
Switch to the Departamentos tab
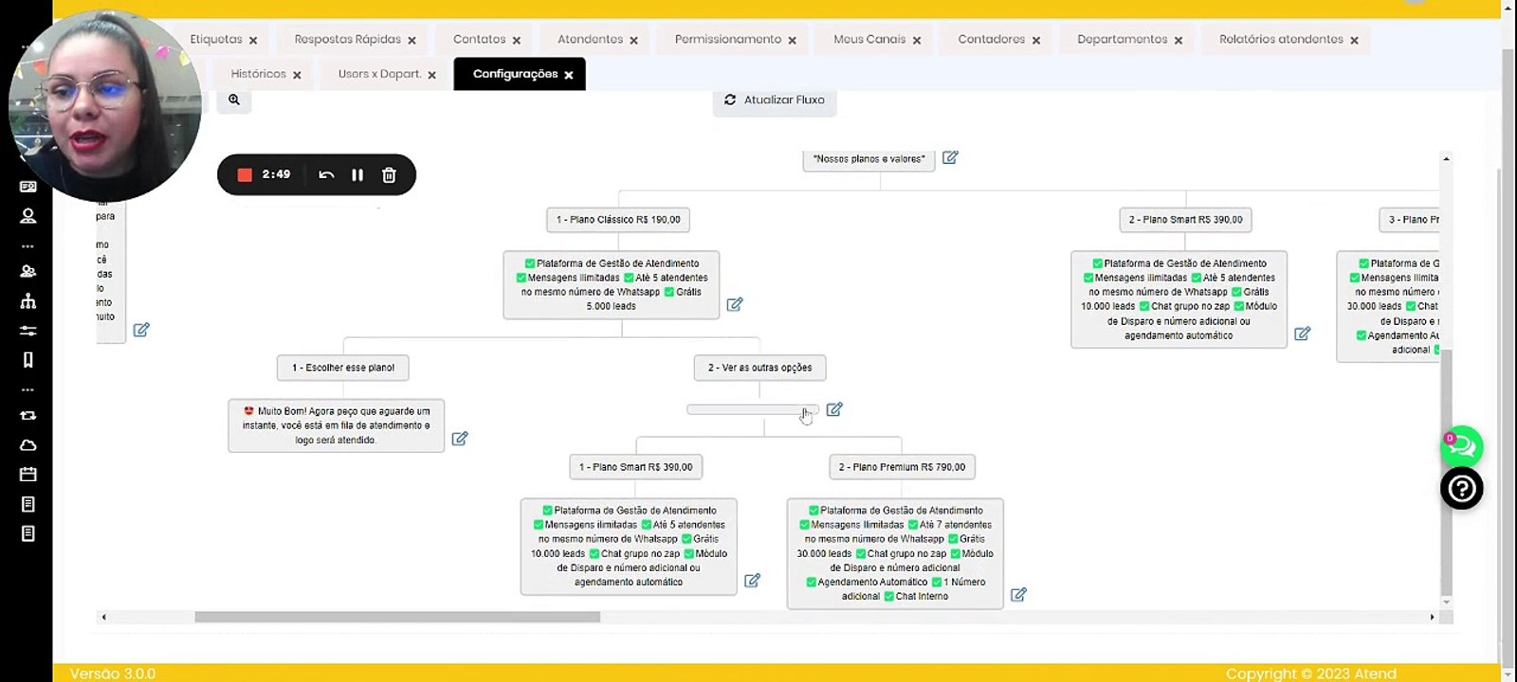click(1122, 39)
